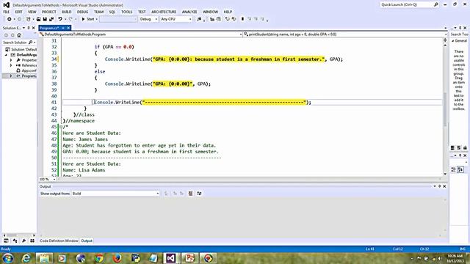Image resolution: width=470 pixels, height=264 pixels.
Task: Click the Open File toolbar icon
Action: 38,19
